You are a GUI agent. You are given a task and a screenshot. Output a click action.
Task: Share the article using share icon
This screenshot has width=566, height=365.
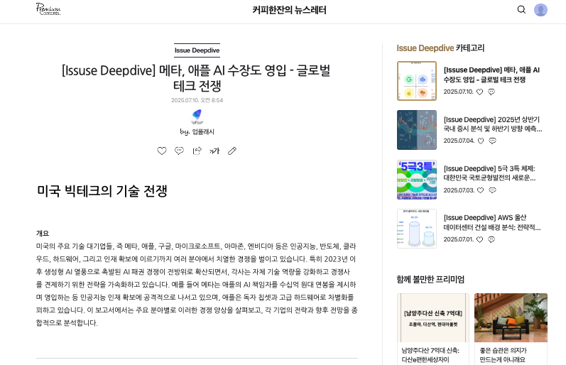[197, 151]
